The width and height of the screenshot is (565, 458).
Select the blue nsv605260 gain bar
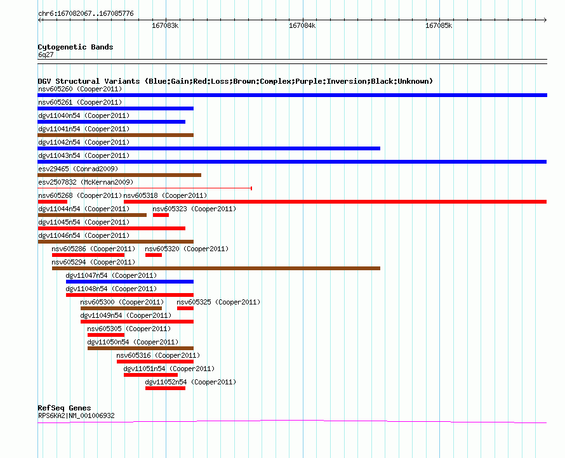click(292, 95)
